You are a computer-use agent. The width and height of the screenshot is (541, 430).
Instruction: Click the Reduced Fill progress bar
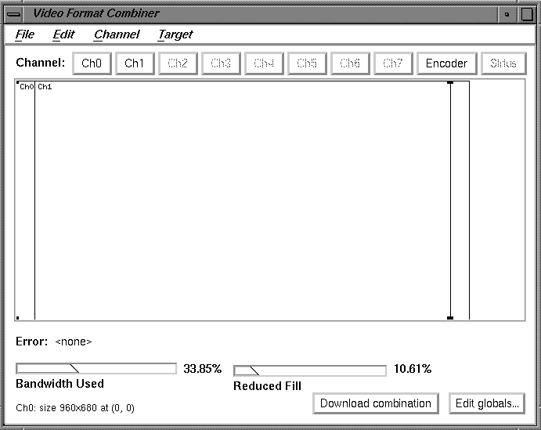coord(310,370)
